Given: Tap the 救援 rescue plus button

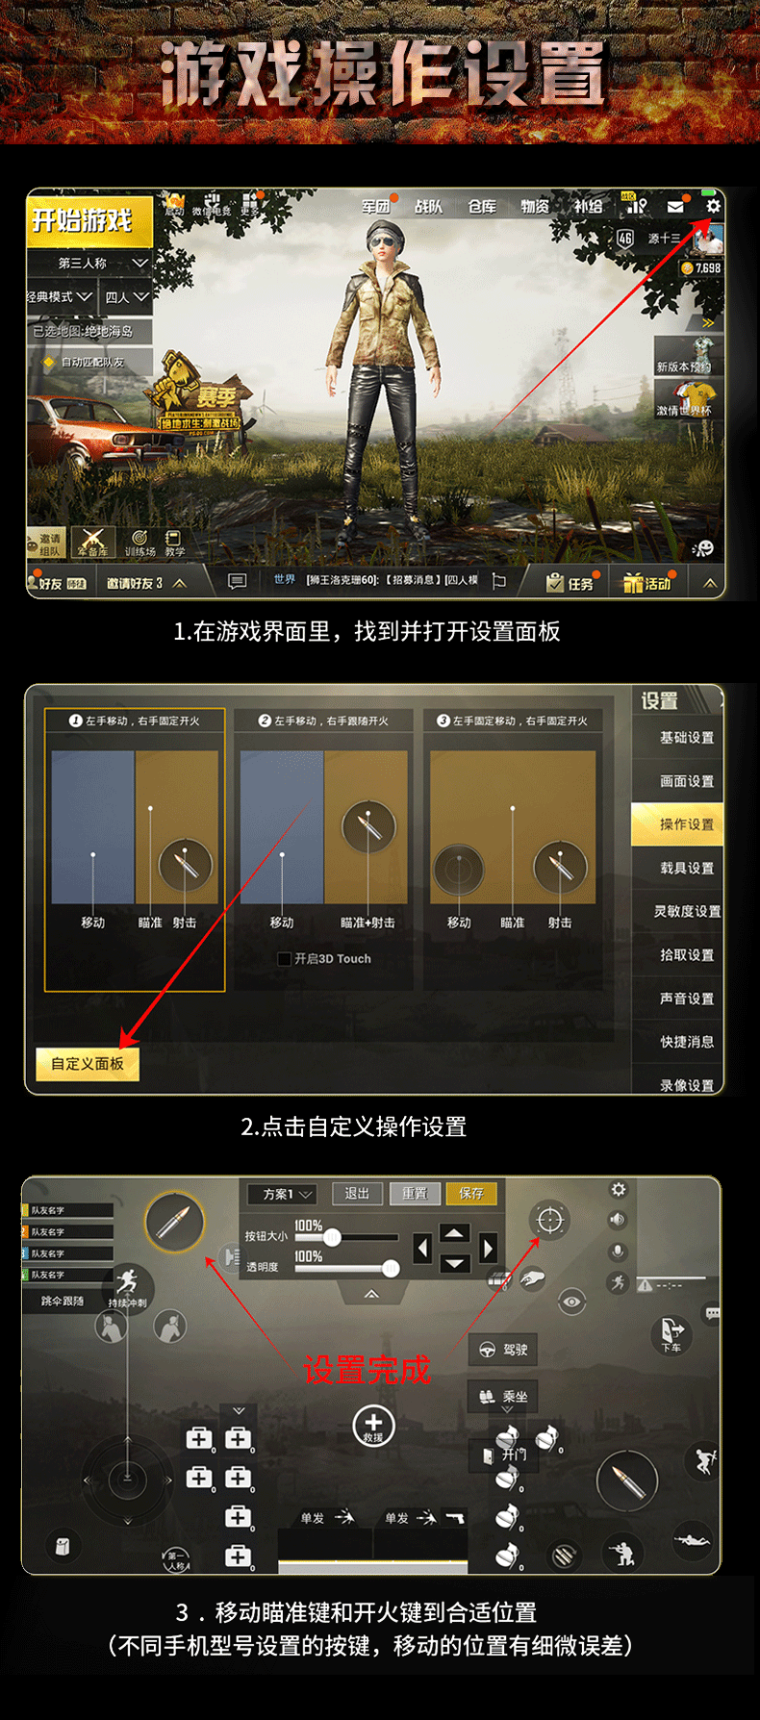Looking at the screenshot, I should (x=373, y=1425).
